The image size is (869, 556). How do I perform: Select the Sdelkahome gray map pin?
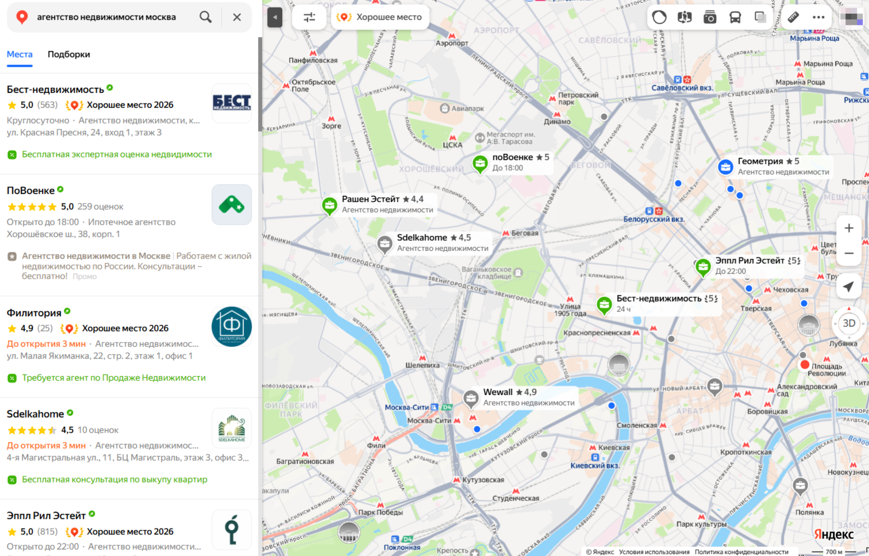tap(384, 244)
